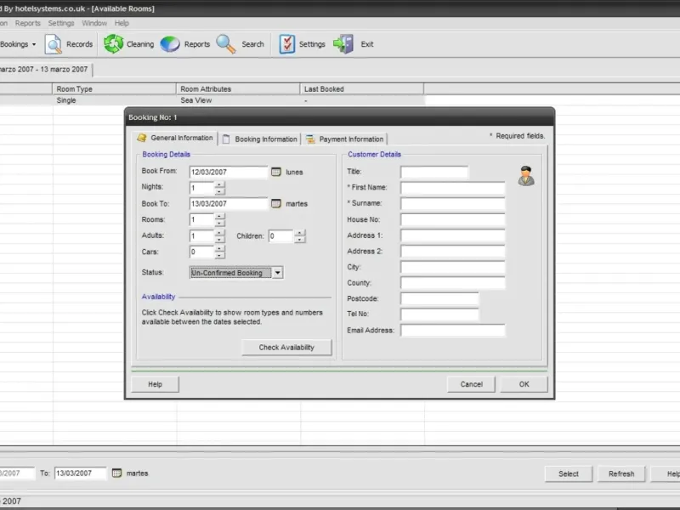The height and width of the screenshot is (510, 680).
Task: Open the Reports menu
Action: click(28, 23)
